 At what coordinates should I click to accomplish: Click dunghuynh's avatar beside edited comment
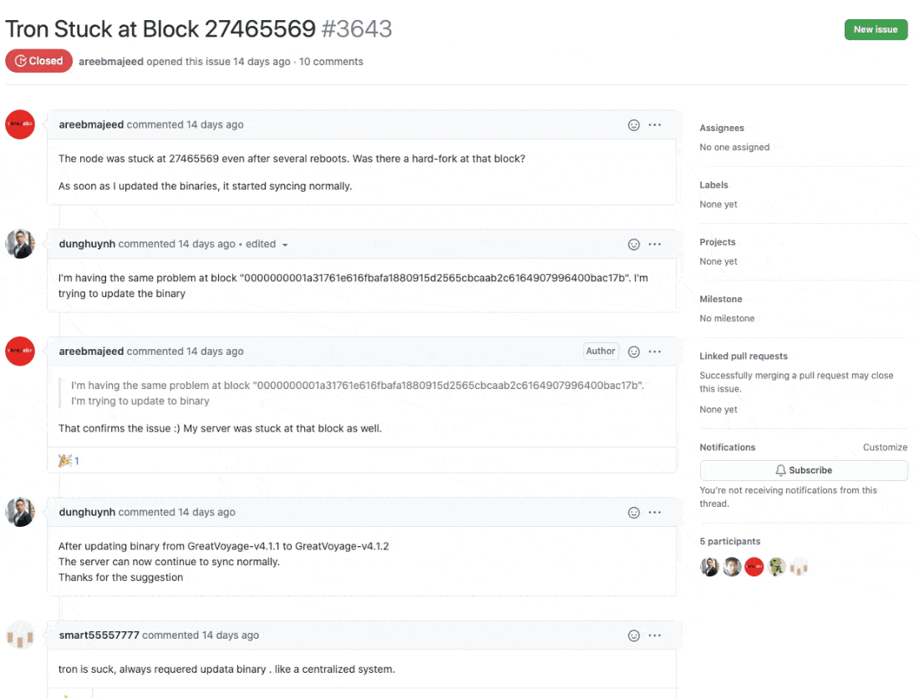pos(20,244)
